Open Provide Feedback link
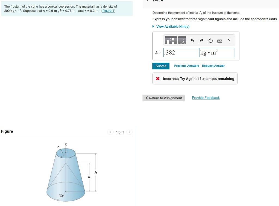This screenshot has width=279, height=206. pos(206,98)
